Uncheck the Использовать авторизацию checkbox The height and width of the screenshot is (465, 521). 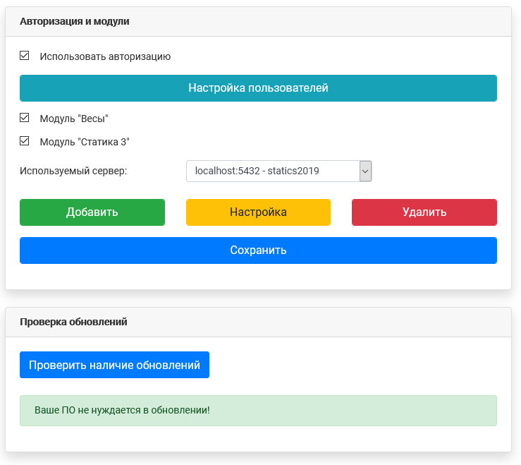tap(24, 56)
